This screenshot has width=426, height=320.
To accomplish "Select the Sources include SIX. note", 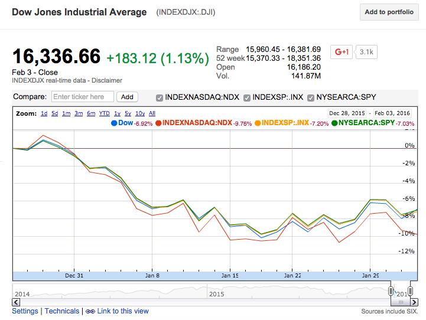I will click(389, 312).
